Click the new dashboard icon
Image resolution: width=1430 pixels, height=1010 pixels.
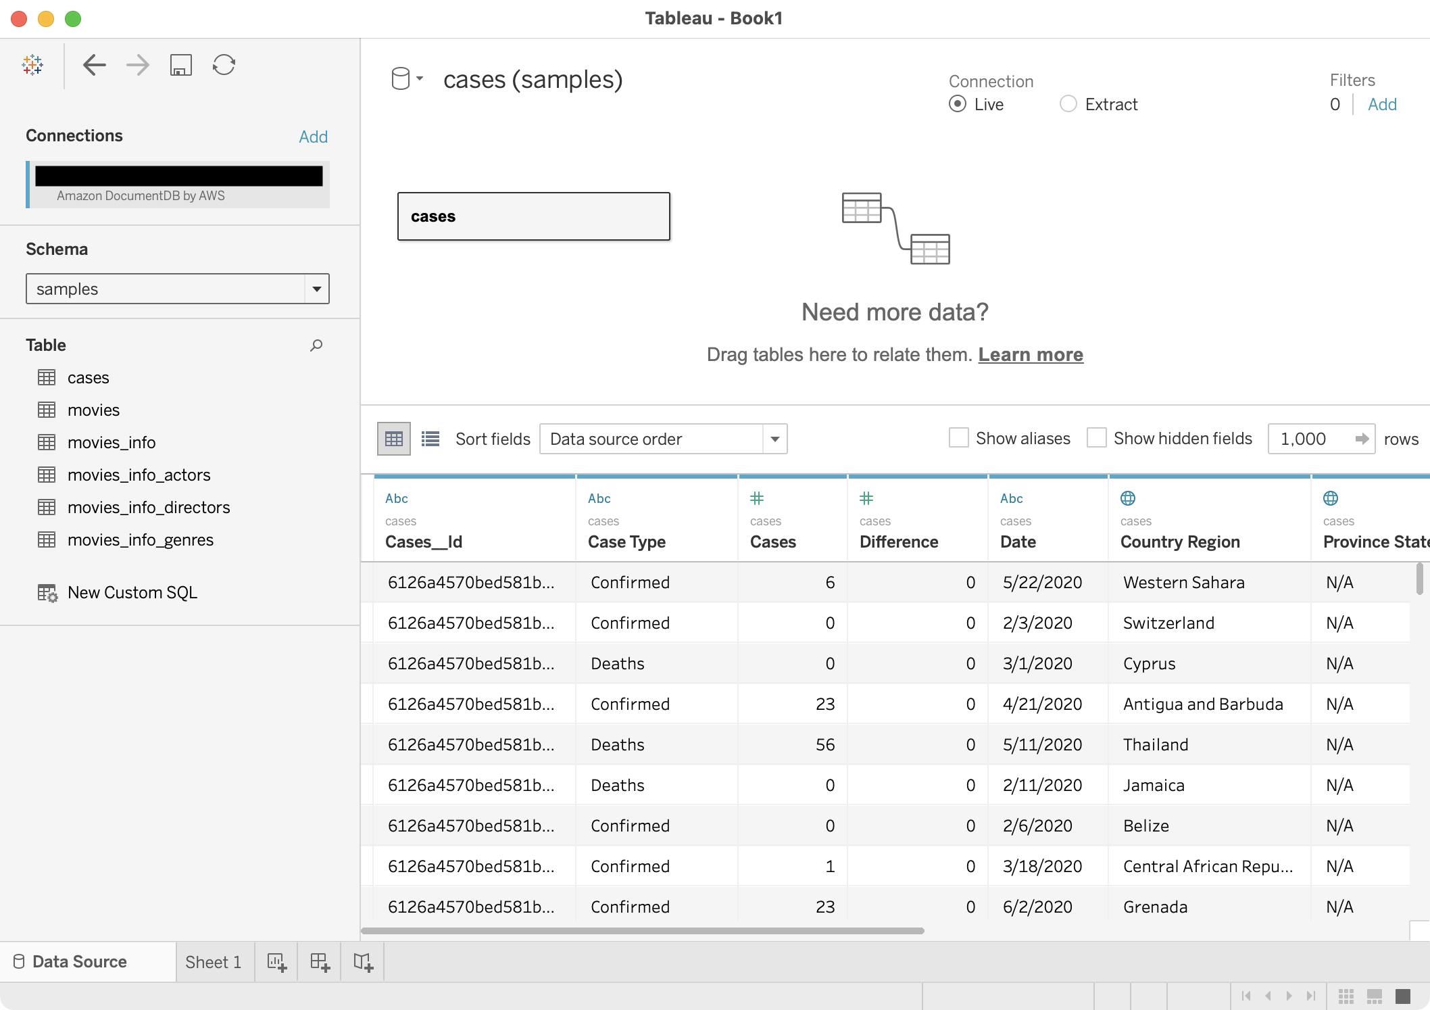320,962
